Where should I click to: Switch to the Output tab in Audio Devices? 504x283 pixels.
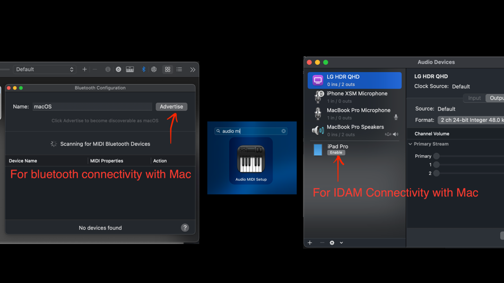[495, 98]
